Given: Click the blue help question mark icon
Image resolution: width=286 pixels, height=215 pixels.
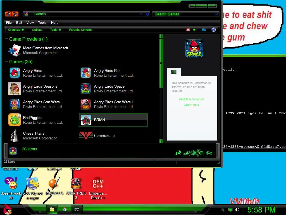Looking at the screenshot, I should coord(214,30).
